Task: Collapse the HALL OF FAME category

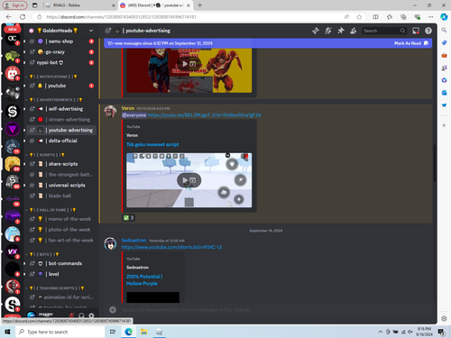Action: coord(51,210)
